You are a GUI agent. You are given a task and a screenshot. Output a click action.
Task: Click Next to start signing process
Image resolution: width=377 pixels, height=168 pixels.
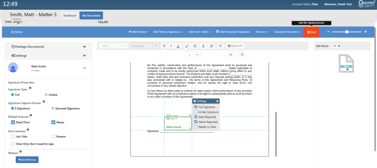click(x=311, y=32)
